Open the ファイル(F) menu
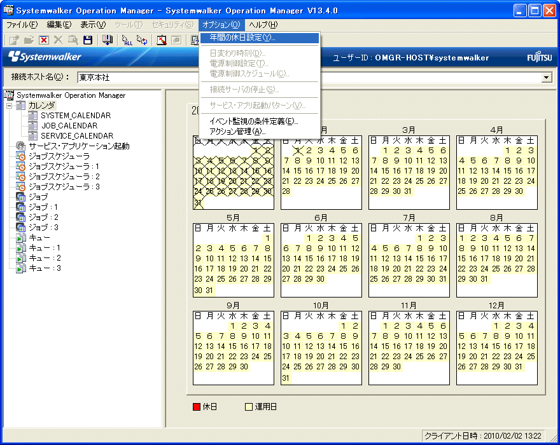 point(22,25)
